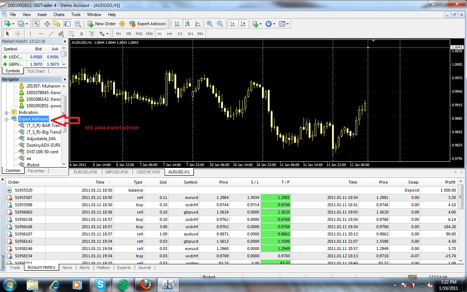Switch chart to Candlesticks mode

point(188,24)
